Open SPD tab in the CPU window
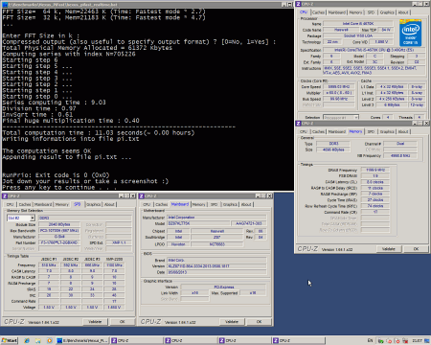The image size is (431, 345). point(371,12)
